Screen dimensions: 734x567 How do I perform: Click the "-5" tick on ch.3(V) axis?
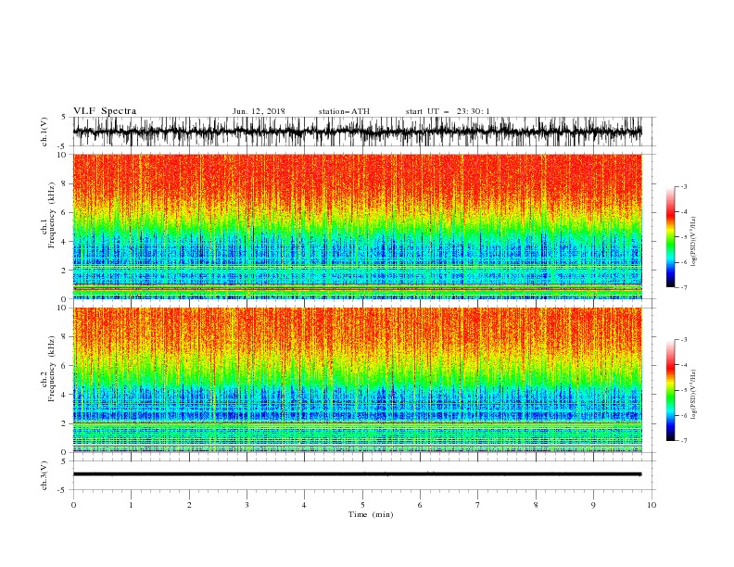(x=62, y=490)
